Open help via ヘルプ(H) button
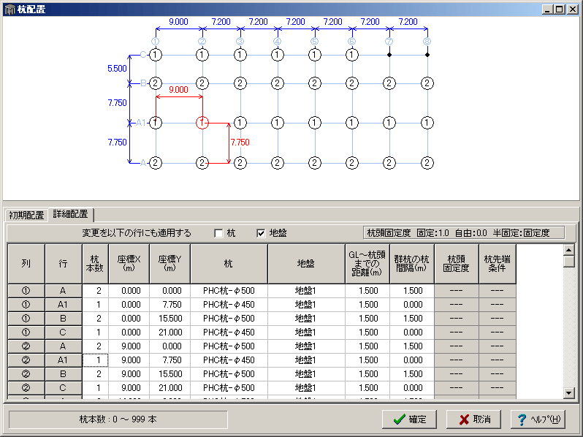 [538, 419]
